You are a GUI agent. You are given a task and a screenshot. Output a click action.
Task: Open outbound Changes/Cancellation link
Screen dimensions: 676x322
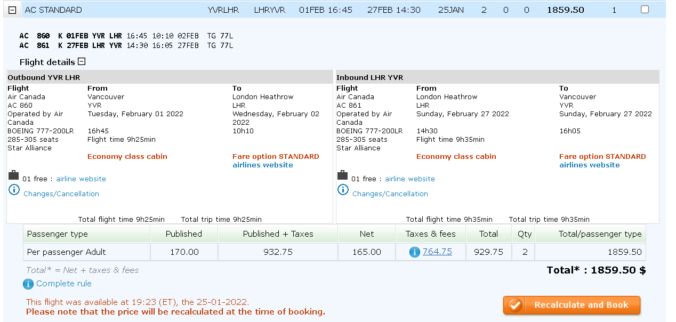61,194
